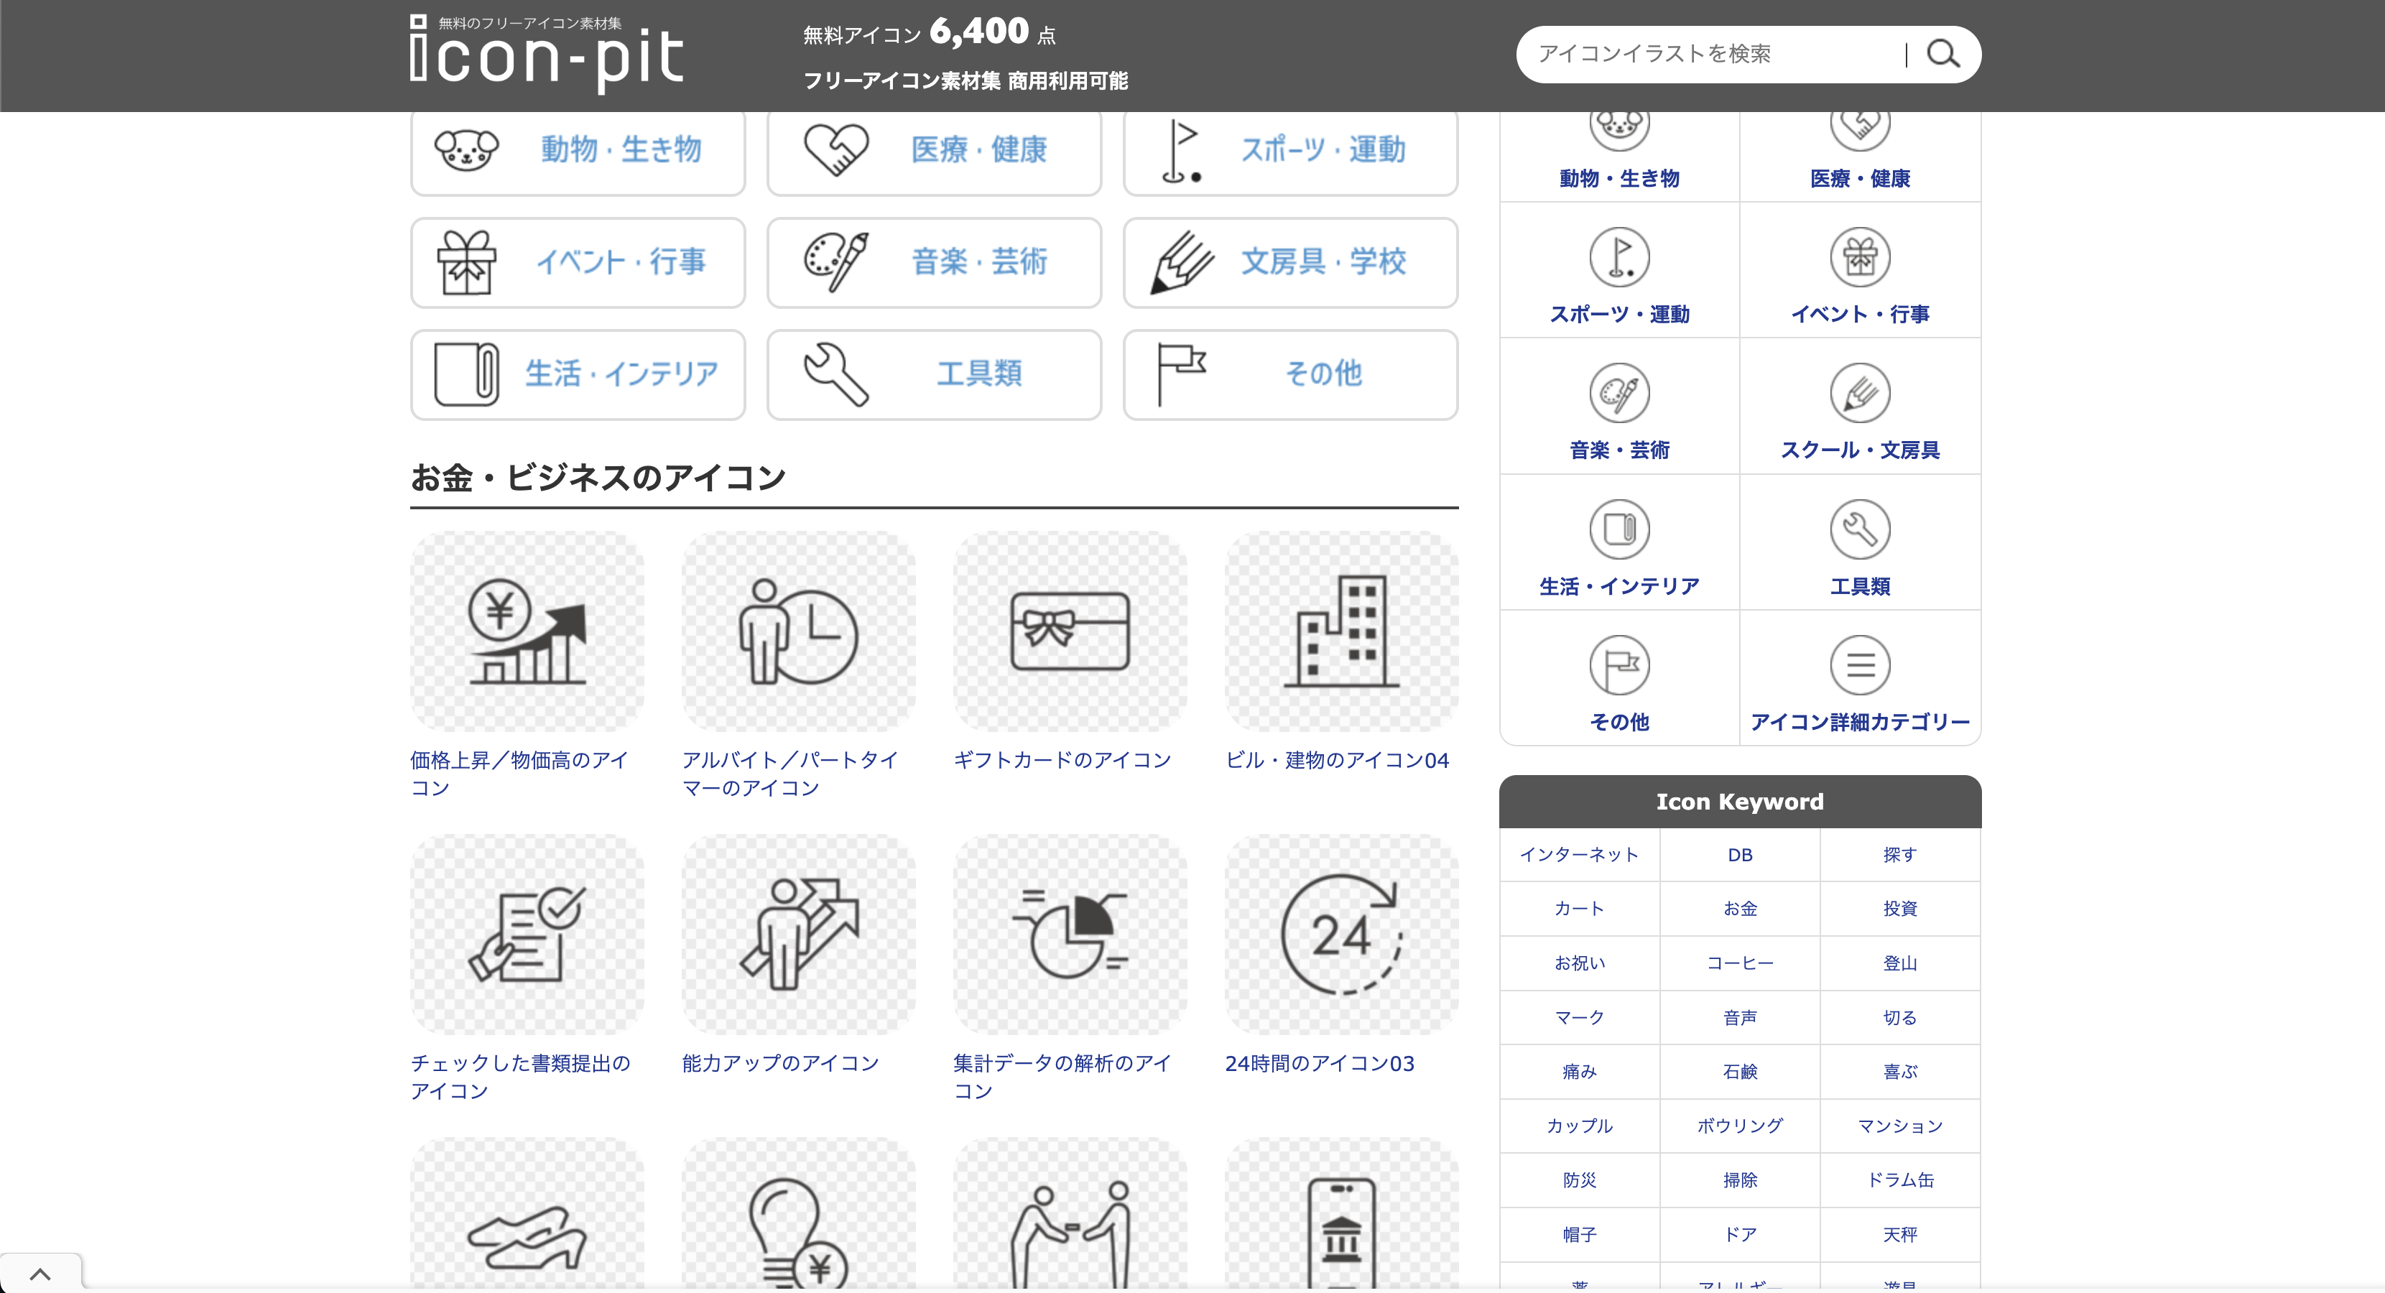
Task: Open the 音楽・芸術 category card
Action: (x=934, y=262)
